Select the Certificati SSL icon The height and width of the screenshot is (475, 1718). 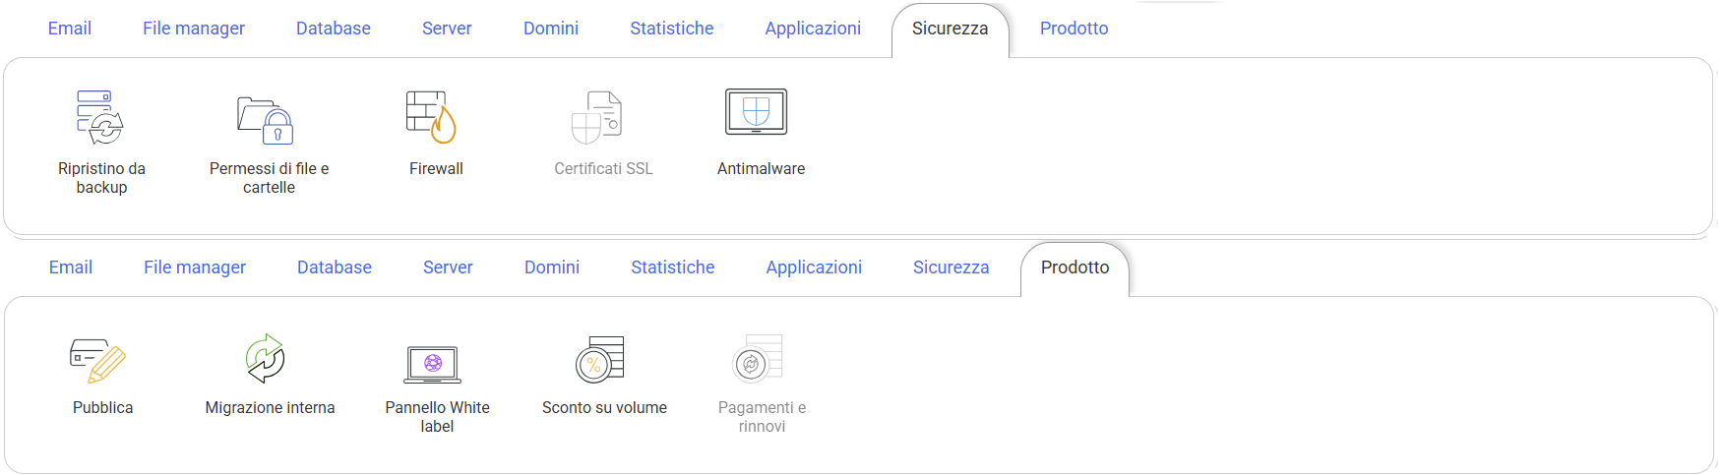click(598, 117)
